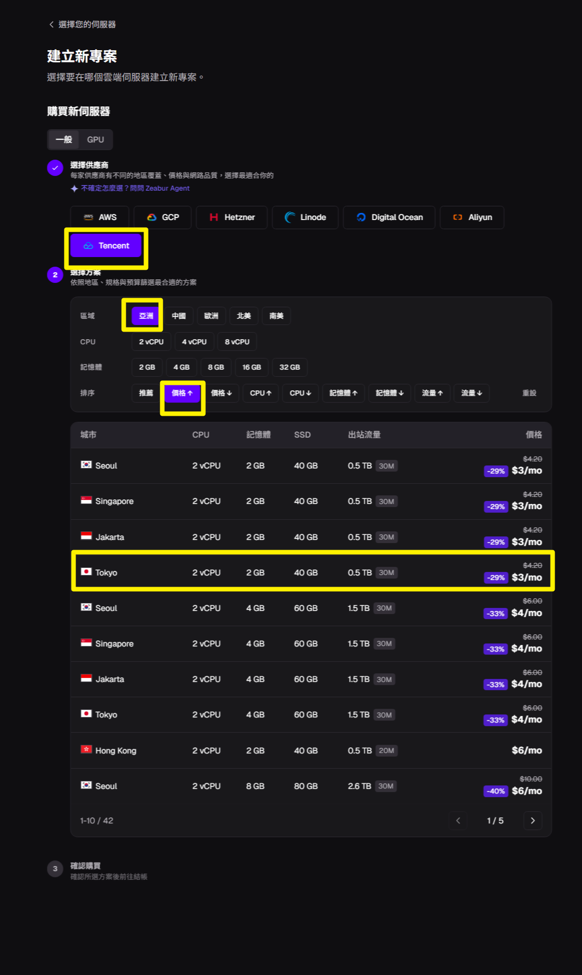Filter CPU to 4 vCPU
Viewport: 582px width, 975px height.
(x=194, y=342)
